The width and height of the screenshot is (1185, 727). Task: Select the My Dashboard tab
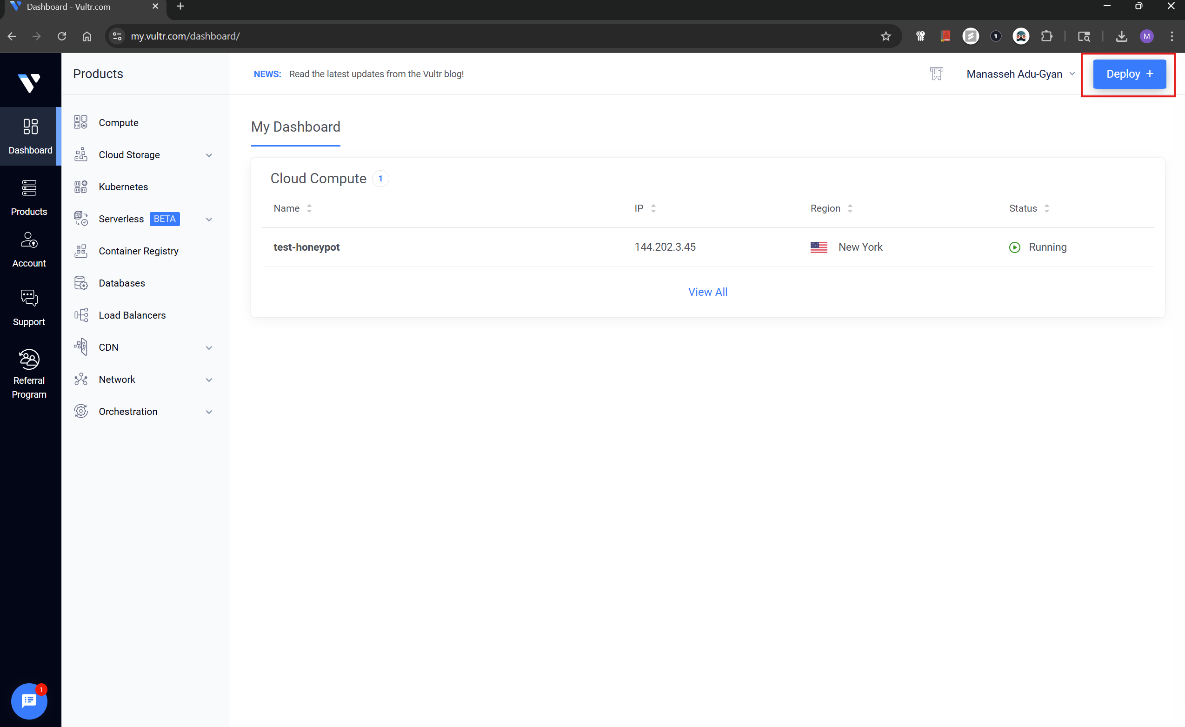coord(295,127)
